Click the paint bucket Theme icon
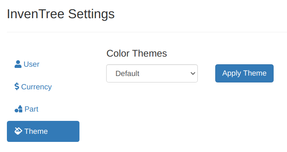Viewport: 287px width, 152px height. tap(18, 131)
